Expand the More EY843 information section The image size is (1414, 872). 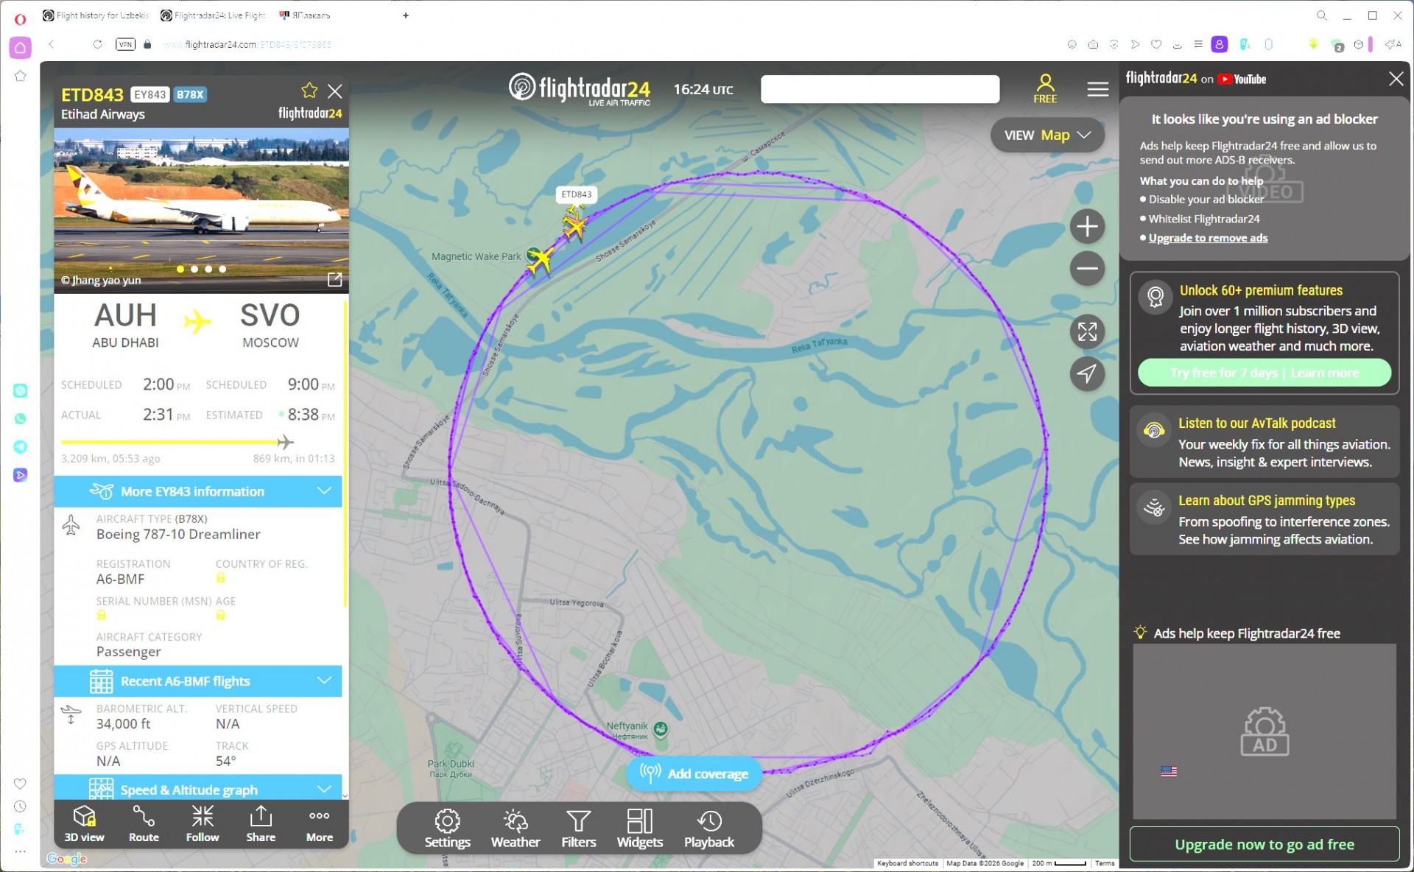pyautogui.click(x=198, y=491)
